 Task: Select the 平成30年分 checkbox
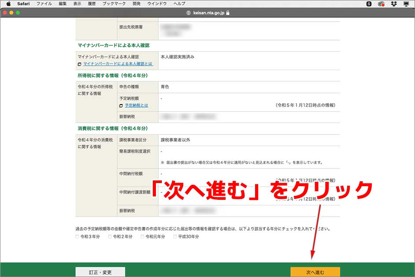pos(174,238)
